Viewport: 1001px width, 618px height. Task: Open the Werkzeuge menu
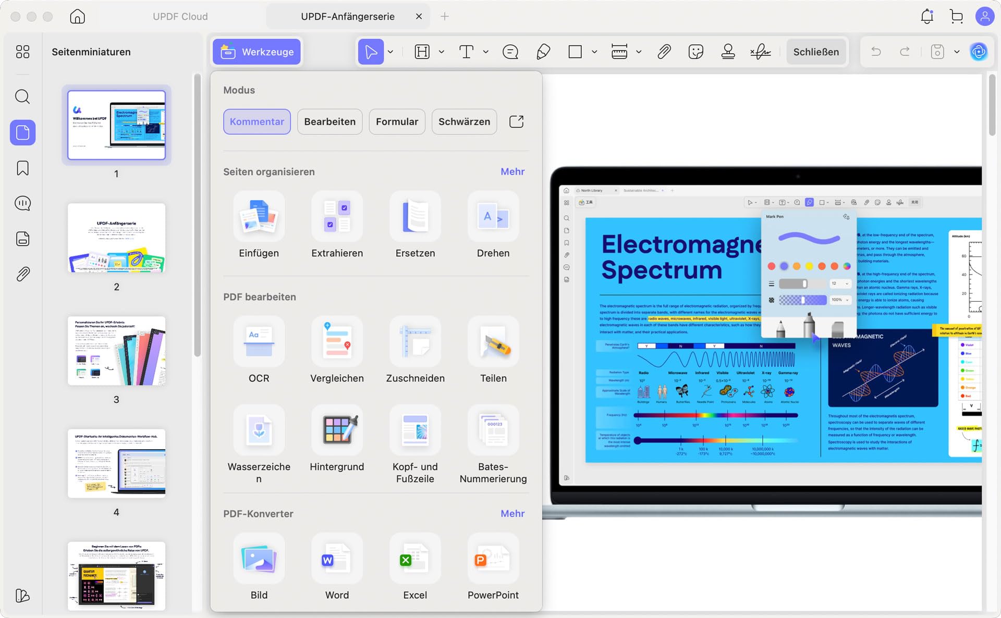point(257,52)
